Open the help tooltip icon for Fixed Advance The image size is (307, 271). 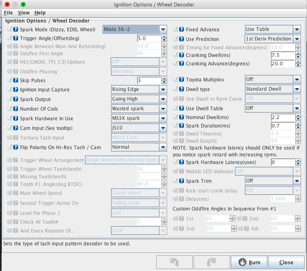click(x=182, y=29)
